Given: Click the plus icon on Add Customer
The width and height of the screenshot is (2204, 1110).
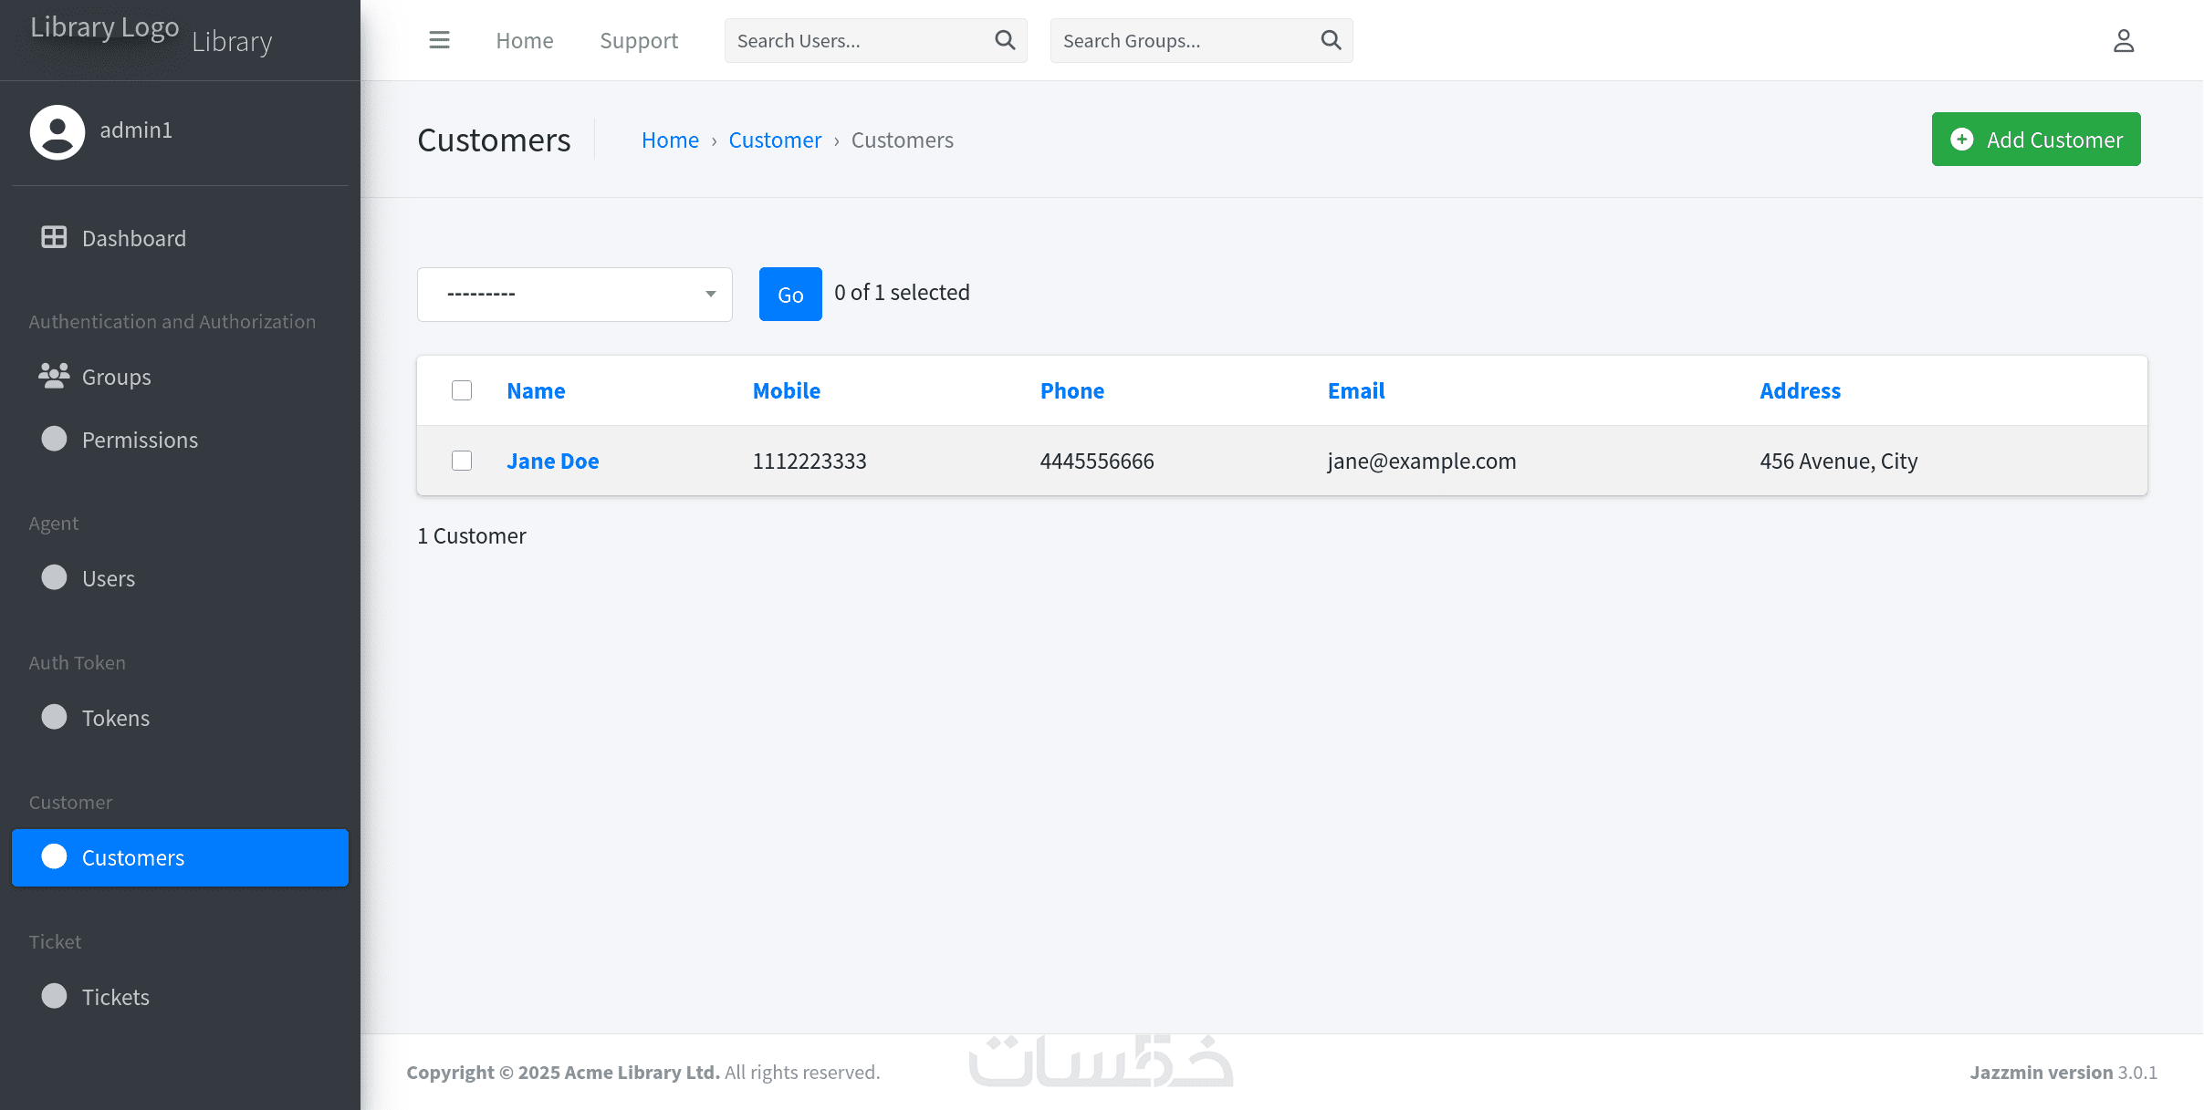Looking at the screenshot, I should point(1961,139).
